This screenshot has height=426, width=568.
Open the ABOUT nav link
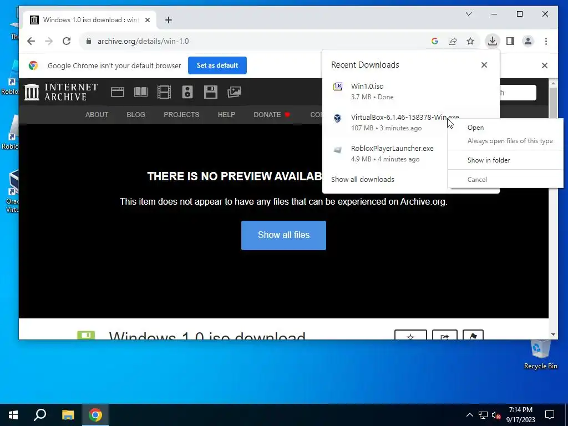(x=97, y=115)
